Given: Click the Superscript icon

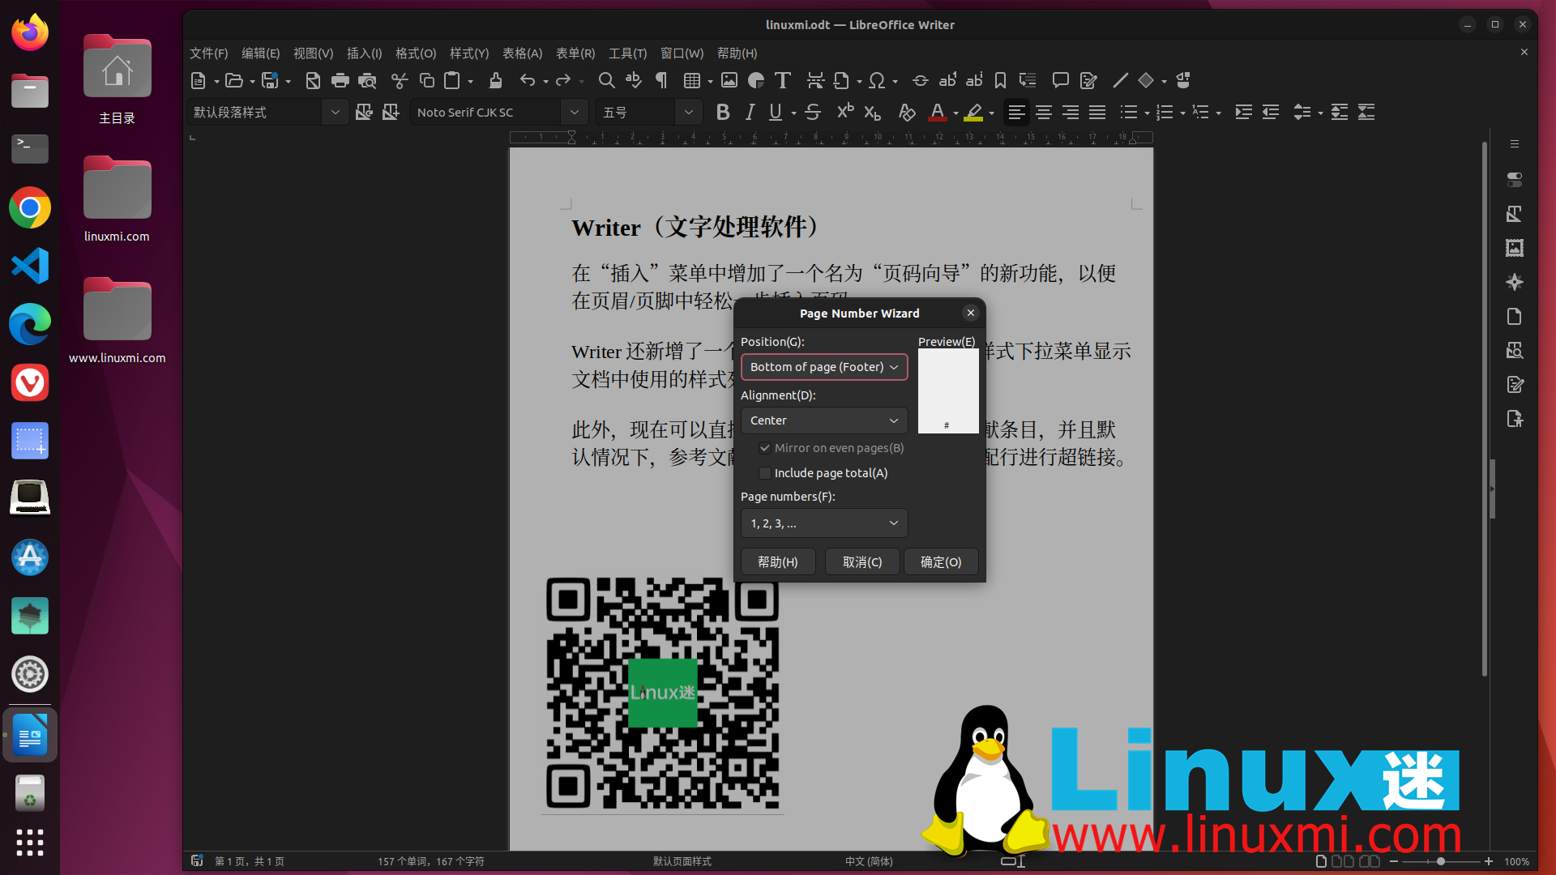Looking at the screenshot, I should (x=845, y=112).
